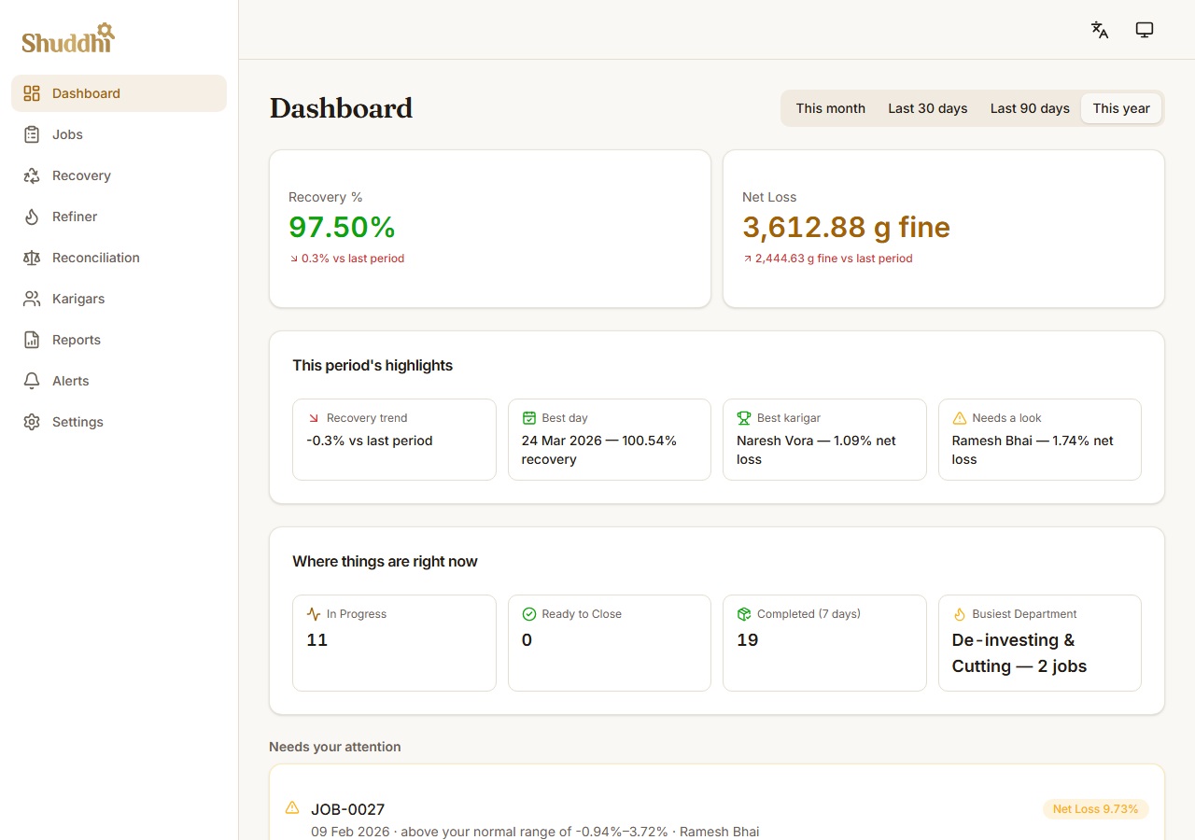Viewport: 1195px width, 840px height.
Task: Click the Reports chart file icon
Action: [x=32, y=340]
